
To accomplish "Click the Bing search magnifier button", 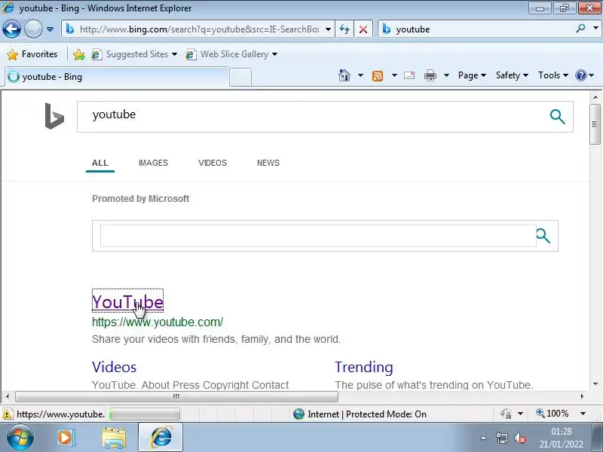I will 557,117.
